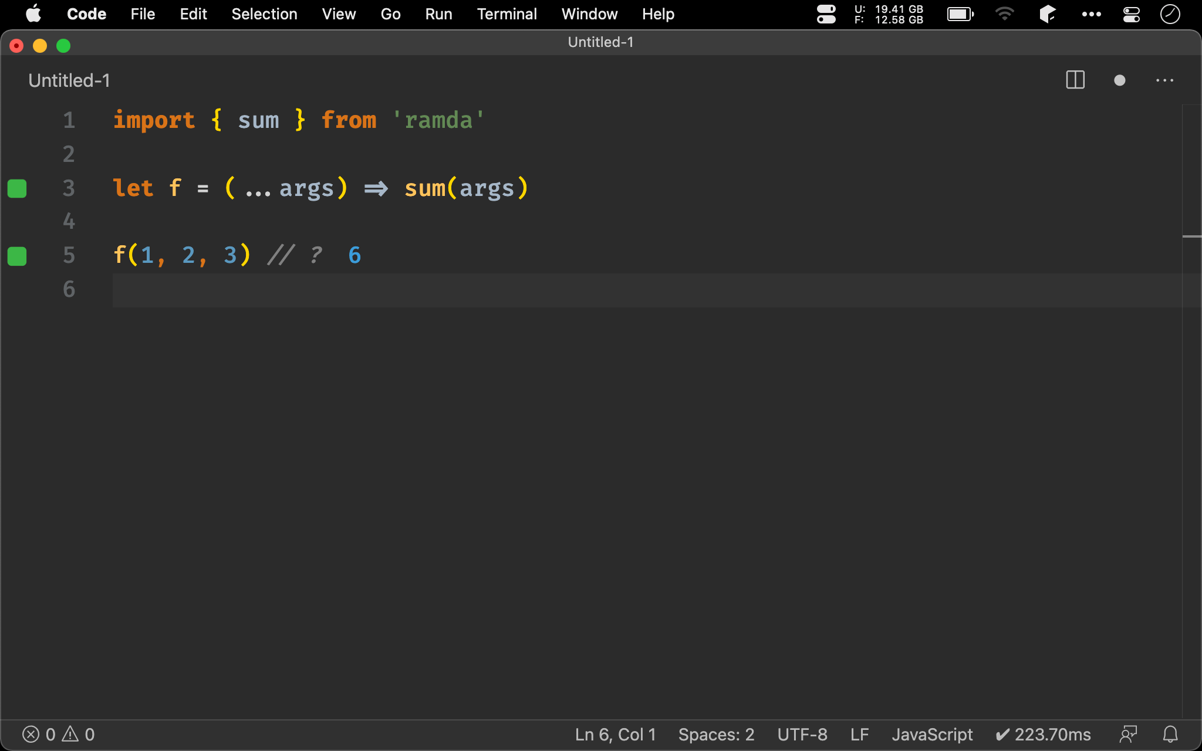Click the green coverage marker on line 3
Viewport: 1202px width, 751px height.
tap(17, 188)
